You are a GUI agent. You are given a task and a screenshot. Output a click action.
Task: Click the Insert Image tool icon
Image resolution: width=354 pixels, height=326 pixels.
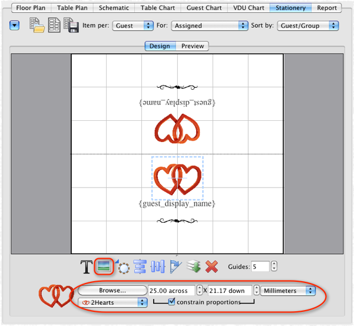104,267
